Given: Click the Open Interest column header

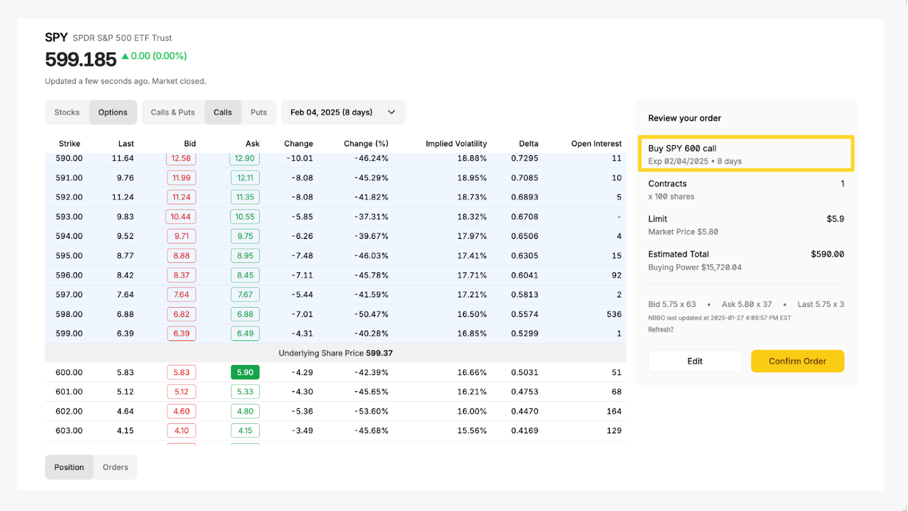Looking at the screenshot, I should coord(596,143).
